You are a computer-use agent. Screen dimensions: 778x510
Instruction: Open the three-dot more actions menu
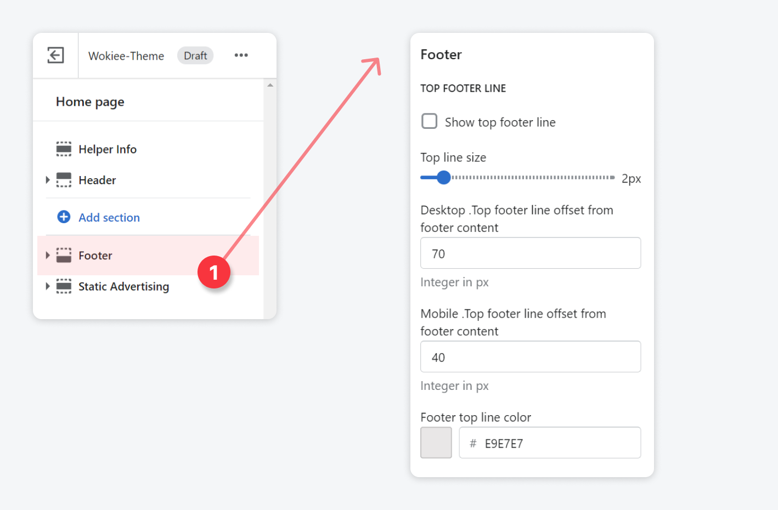coord(241,55)
